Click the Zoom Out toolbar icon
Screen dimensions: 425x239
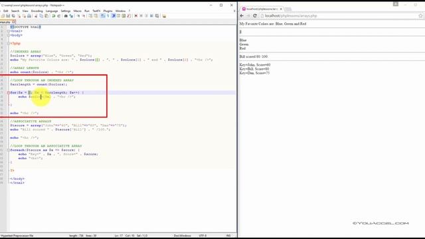[84, 16]
